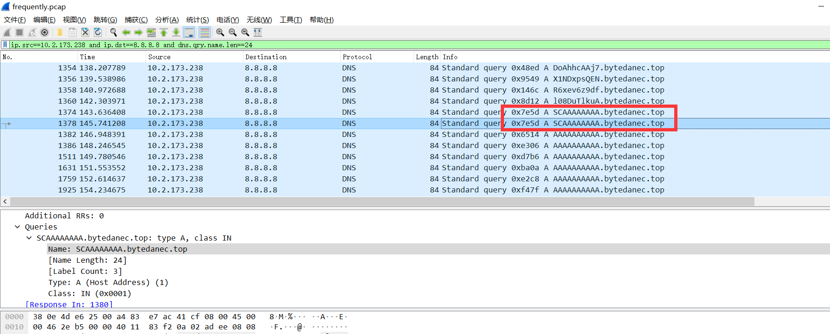Screen dimensions: 830x334
Task: Toggle auto-scroll during live capture
Action: (189, 32)
